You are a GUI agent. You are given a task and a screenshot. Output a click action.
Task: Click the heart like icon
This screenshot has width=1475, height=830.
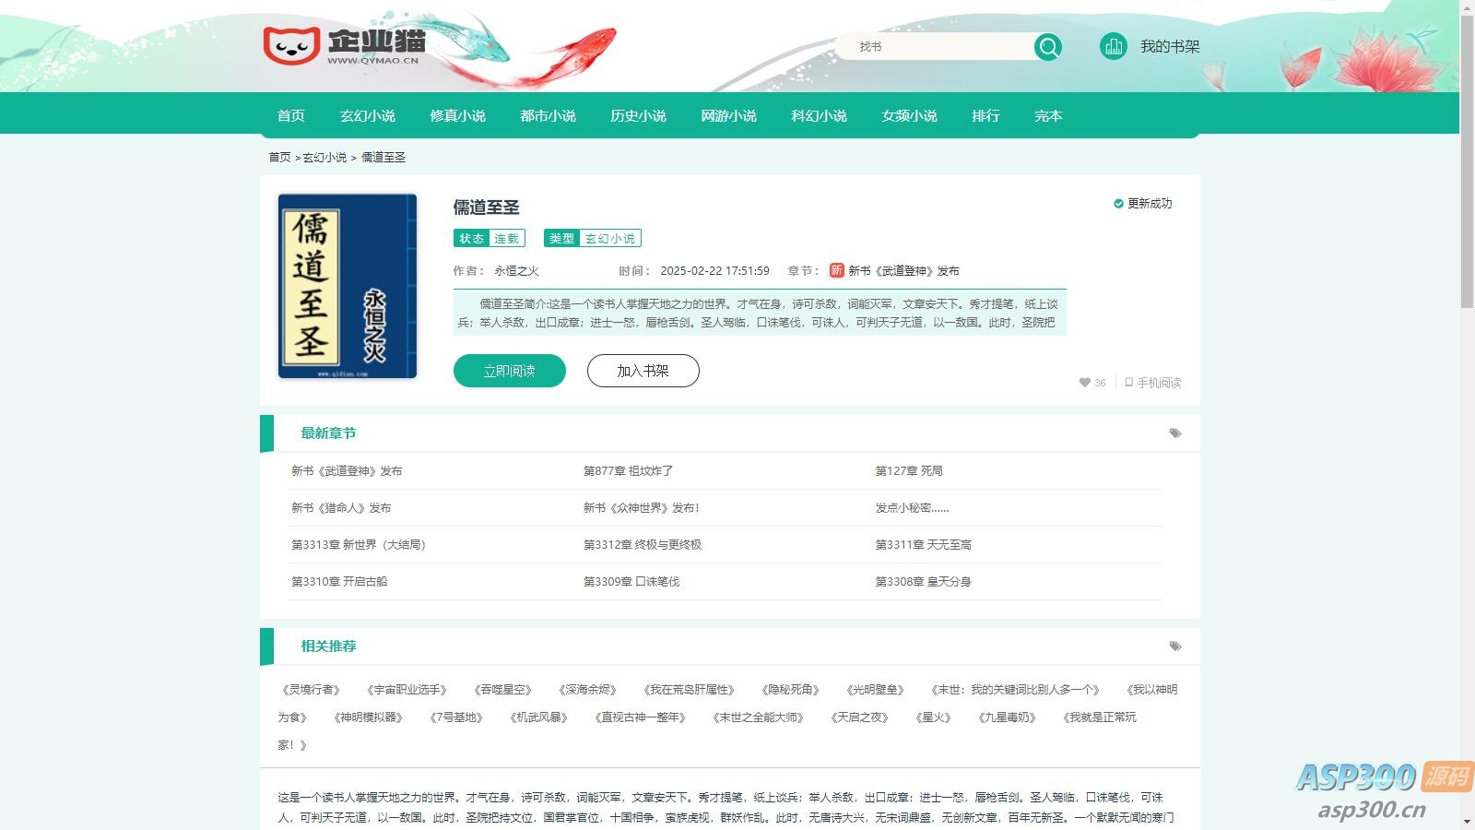1085,383
